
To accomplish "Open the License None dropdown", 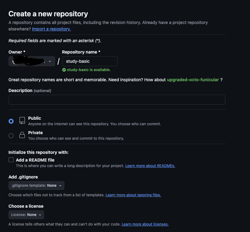I will click(26, 215).
